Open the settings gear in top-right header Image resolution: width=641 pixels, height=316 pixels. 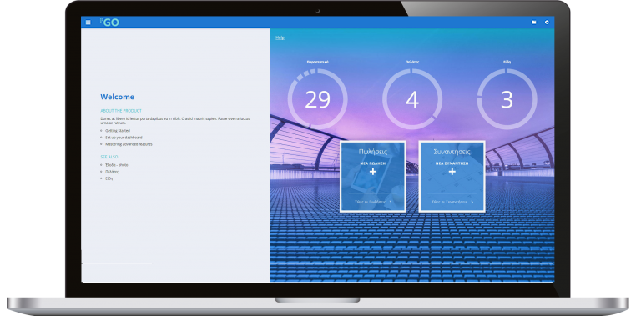click(547, 23)
